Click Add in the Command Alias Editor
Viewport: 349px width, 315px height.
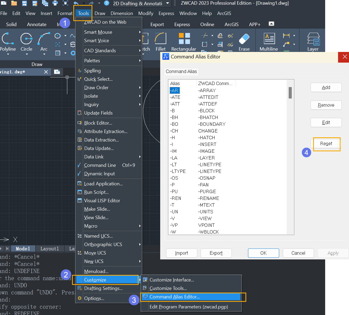(326, 88)
